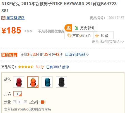This screenshot has height=113, width=125.
Task: Increase quantity with plus button
Action: coord(25,102)
